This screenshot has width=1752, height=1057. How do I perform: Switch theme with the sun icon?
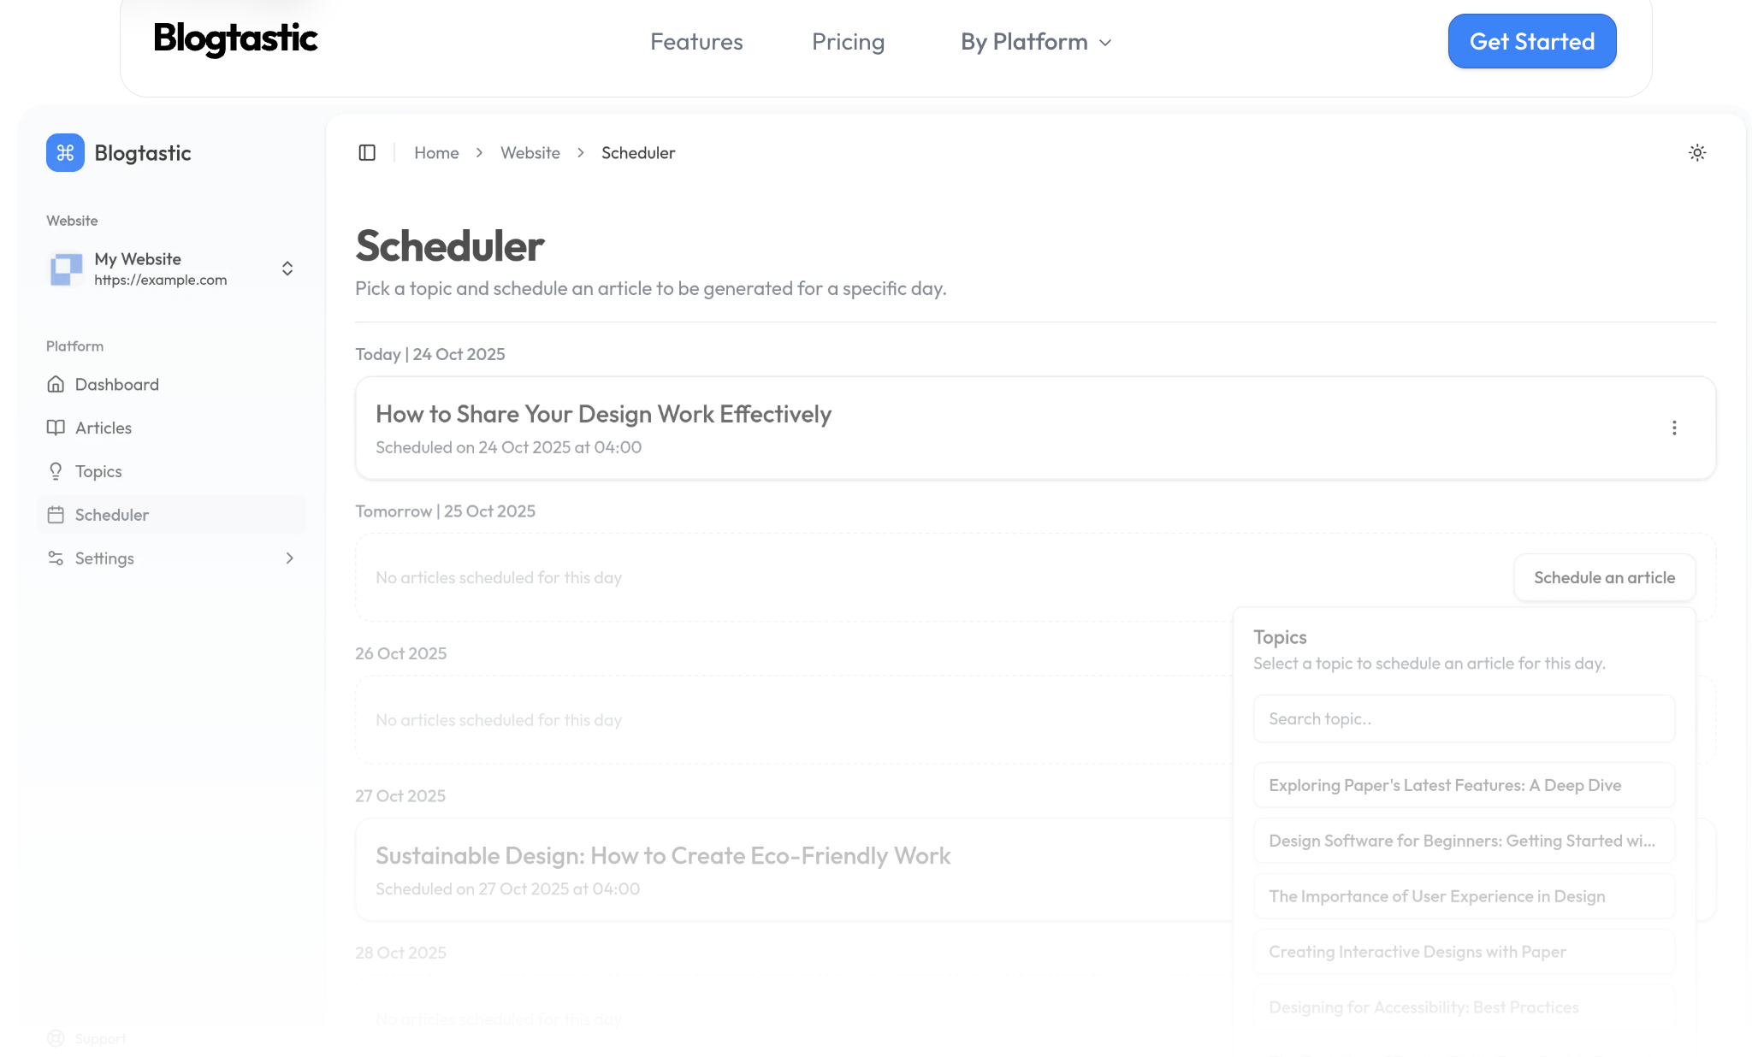[1697, 153]
